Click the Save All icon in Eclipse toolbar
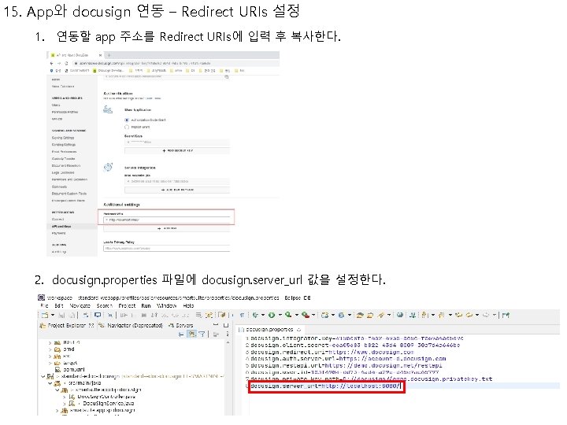This screenshot has width=567, height=425. click(71, 315)
